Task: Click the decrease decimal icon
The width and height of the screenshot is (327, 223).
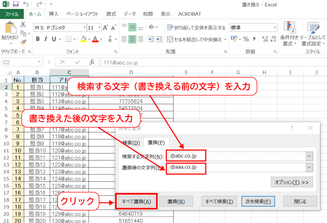Action: click(273, 39)
